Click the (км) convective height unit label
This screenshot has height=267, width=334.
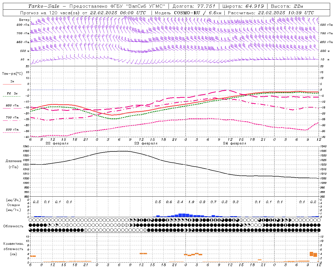(13, 254)
